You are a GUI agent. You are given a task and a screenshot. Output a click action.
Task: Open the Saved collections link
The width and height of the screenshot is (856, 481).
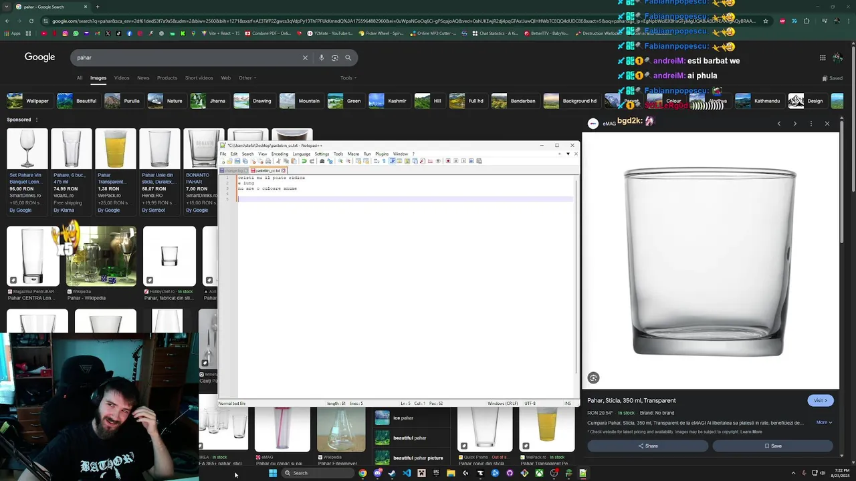833,78
